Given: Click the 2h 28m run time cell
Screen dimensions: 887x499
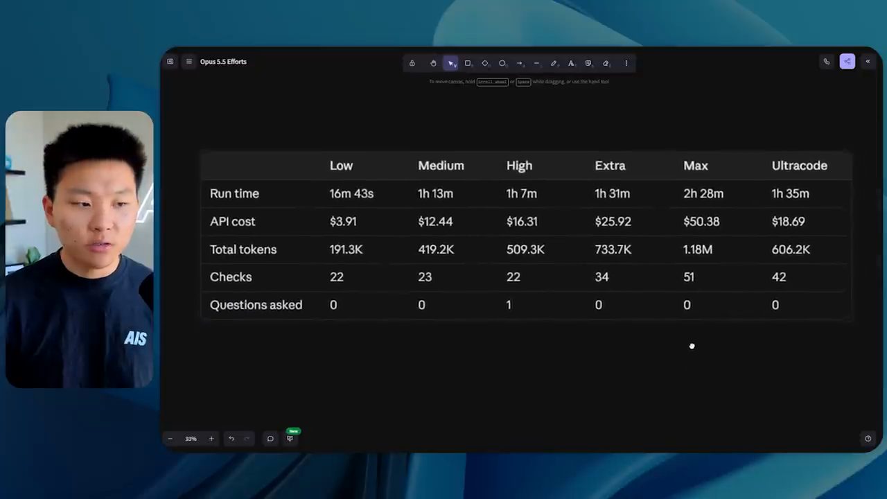Looking at the screenshot, I should coord(703,193).
